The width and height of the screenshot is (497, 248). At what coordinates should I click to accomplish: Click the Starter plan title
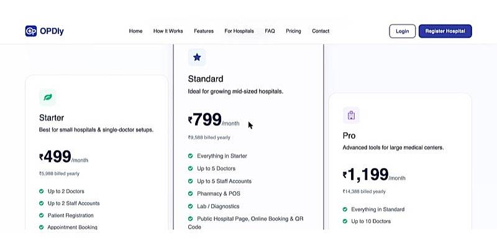52,118
